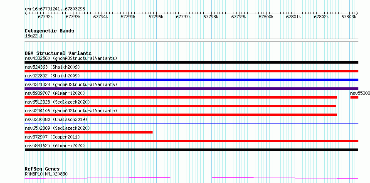The height and width of the screenshot is (183, 370).
Task: Click the red nsv524363 variant bar
Action: (191, 71)
